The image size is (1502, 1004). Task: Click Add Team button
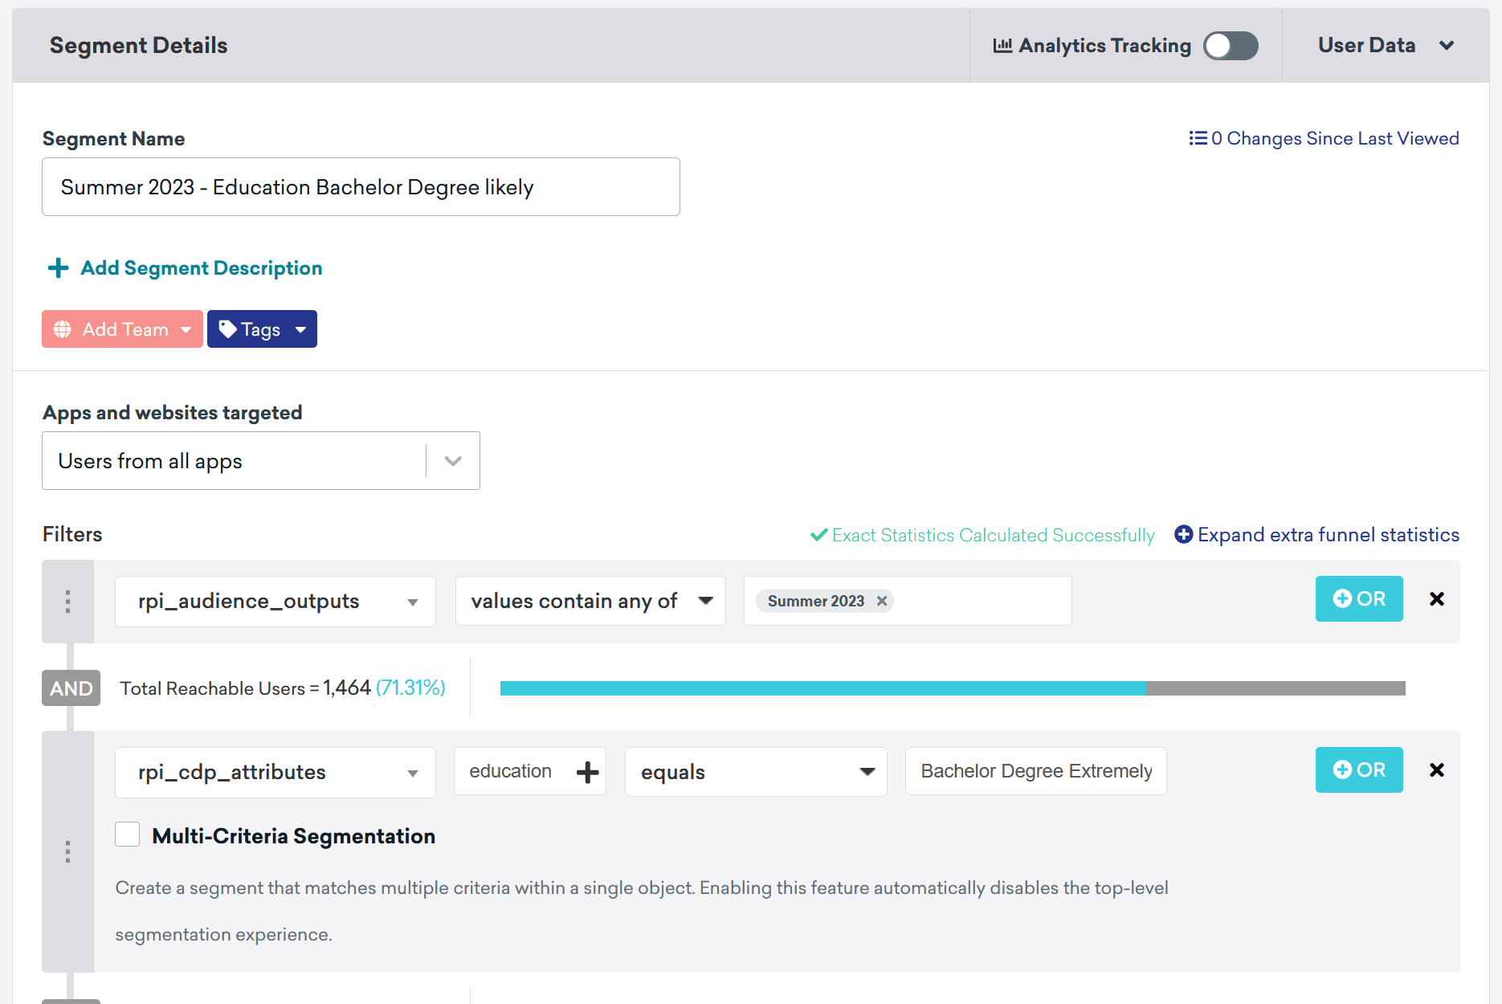pos(122,329)
